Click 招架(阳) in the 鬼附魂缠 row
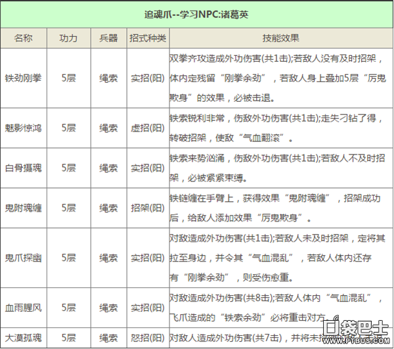This screenshot has width=394, height=349. [146, 207]
